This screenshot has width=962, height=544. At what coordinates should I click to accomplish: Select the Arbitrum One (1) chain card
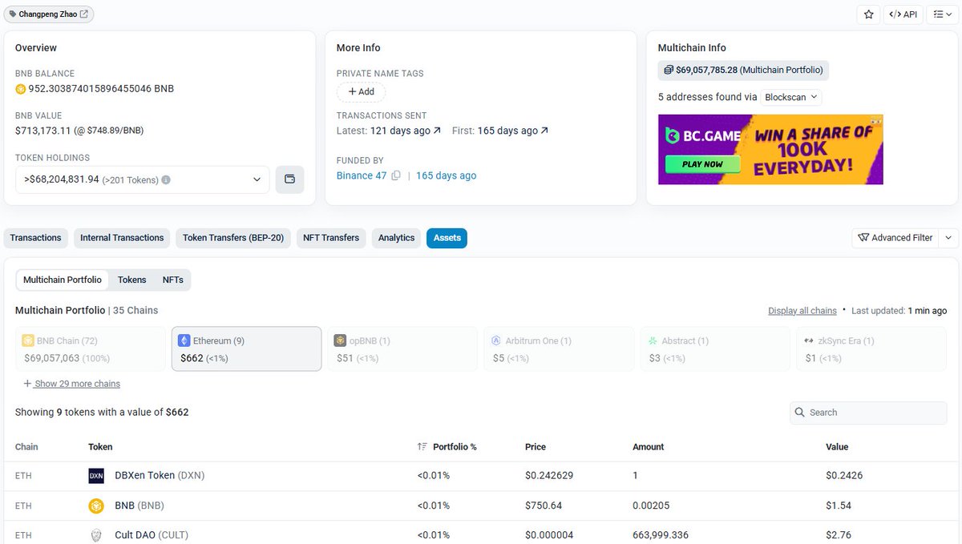pos(559,349)
